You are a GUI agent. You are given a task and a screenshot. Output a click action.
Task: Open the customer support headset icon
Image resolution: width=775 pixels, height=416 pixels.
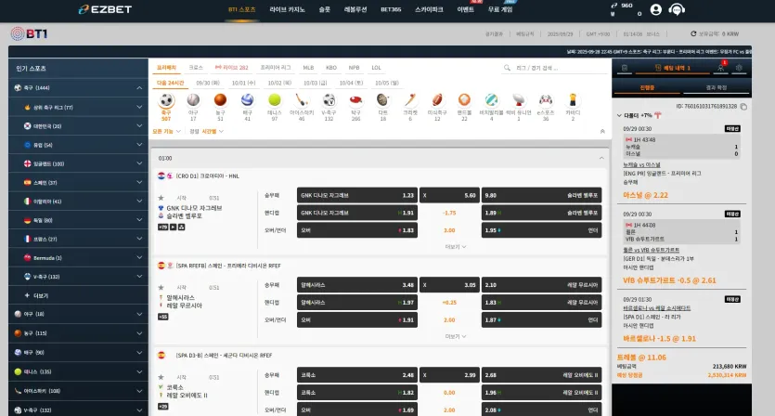(677, 9)
